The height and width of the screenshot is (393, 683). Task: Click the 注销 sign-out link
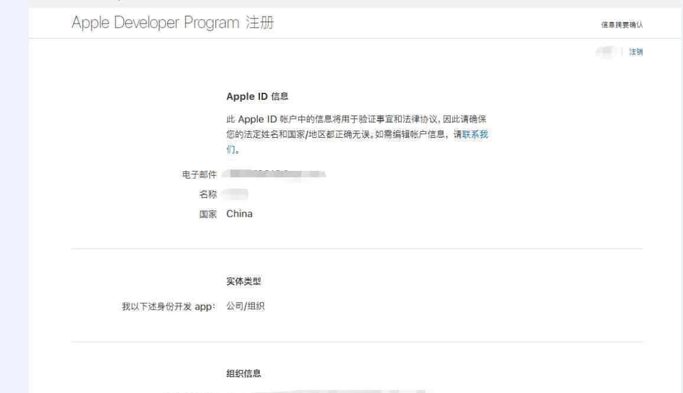pos(636,52)
